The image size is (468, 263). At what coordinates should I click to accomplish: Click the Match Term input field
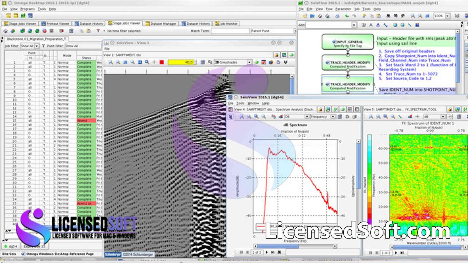click(x=230, y=31)
